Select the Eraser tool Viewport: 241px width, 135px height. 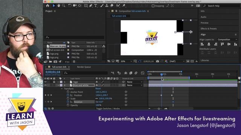[x=112, y=6]
